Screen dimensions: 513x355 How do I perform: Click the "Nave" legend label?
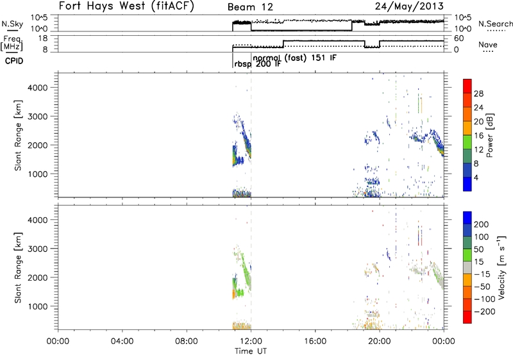tap(488, 44)
